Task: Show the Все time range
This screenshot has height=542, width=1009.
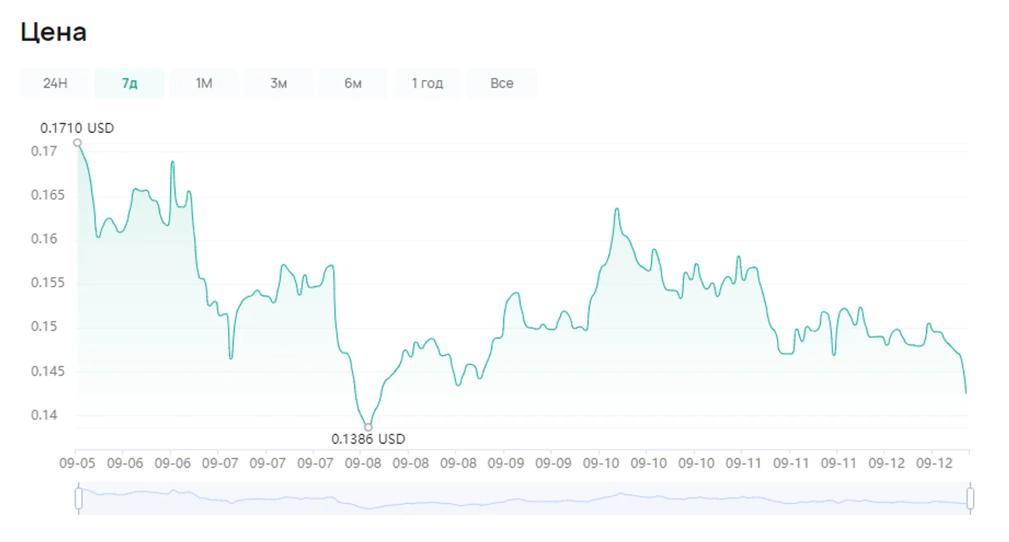Action: coord(502,83)
